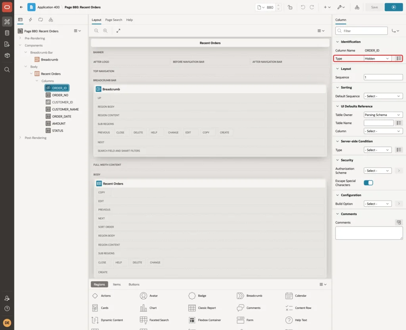This screenshot has height=330, width=406.
Task: Open the UI Defaults Column dropdown
Action: coord(383,131)
